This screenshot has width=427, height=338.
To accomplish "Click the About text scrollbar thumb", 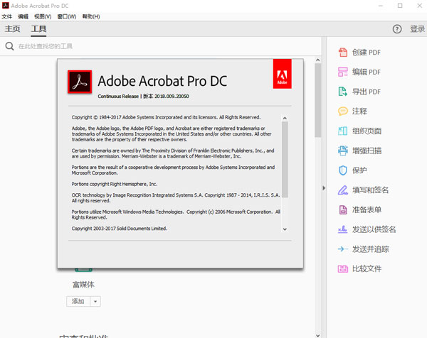I will [285, 159].
